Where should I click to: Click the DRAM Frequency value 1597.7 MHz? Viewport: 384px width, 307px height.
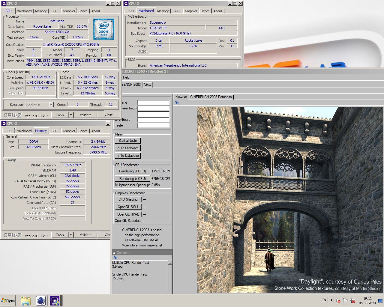click(72, 165)
